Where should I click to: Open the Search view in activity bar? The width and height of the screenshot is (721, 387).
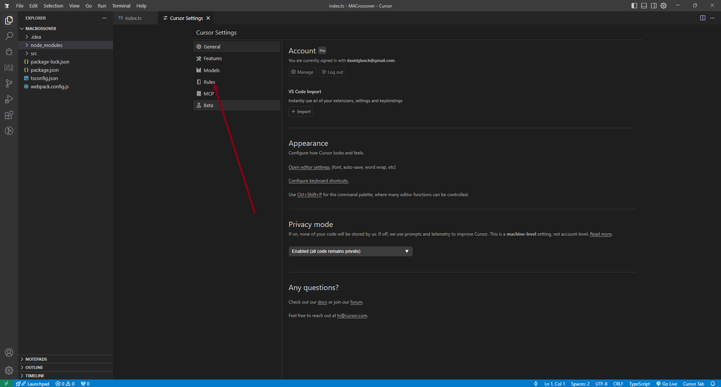click(x=9, y=36)
